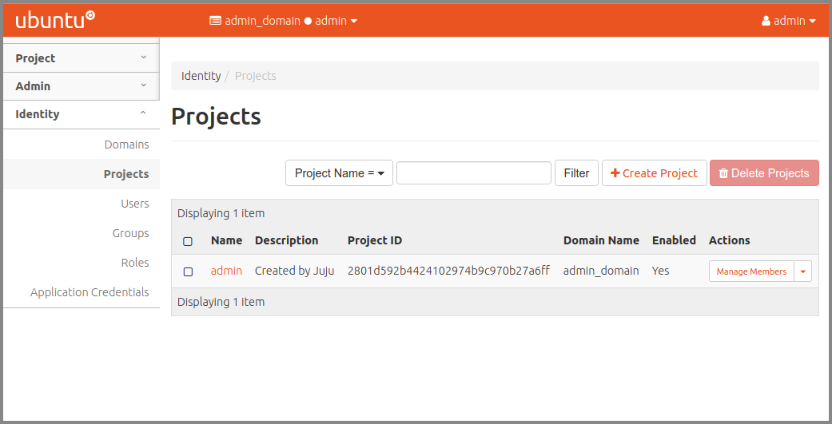Open Users in the Identity menu
This screenshot has width=832, height=424.
(x=134, y=204)
